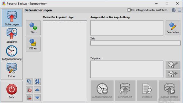Screen dimensions: 183x103
Task: Open the settings gear in header
Action: click(174, 10)
